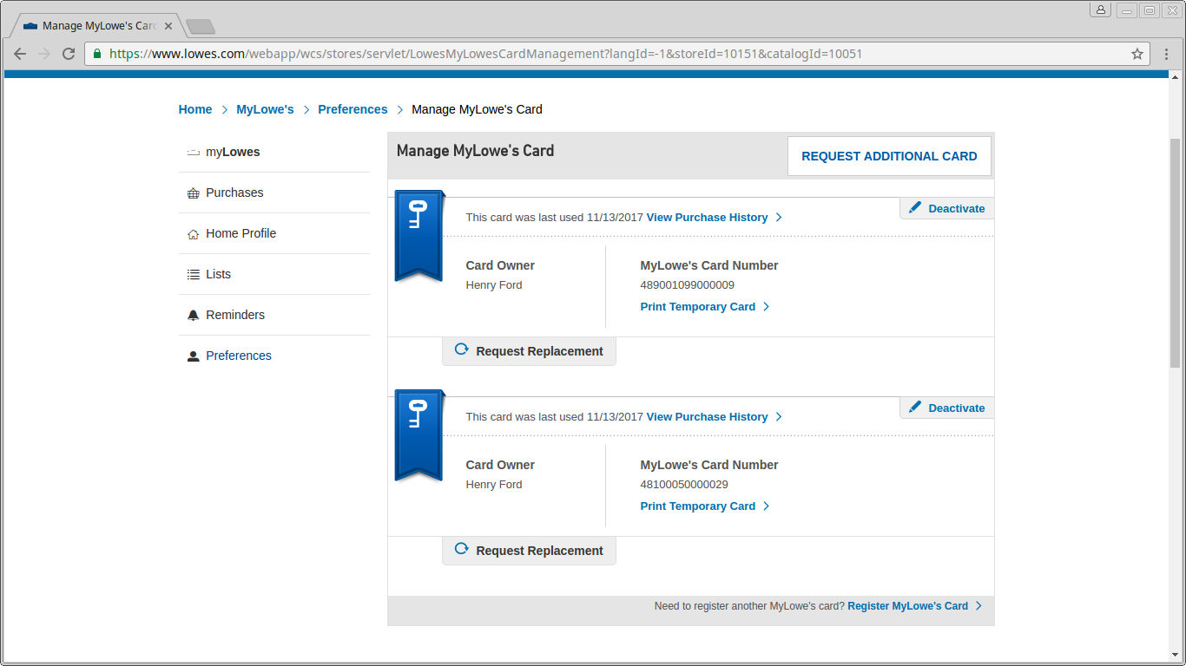Click the Lists icon in sidebar

[x=193, y=274]
